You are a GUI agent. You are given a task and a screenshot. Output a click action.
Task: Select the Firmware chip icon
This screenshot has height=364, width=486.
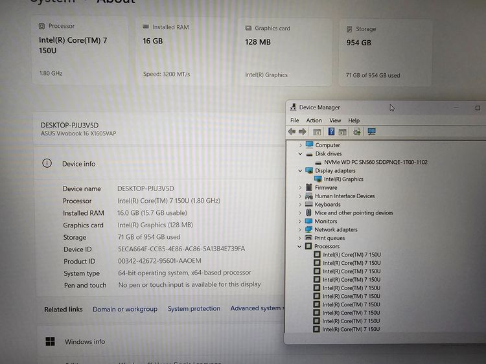(x=308, y=187)
